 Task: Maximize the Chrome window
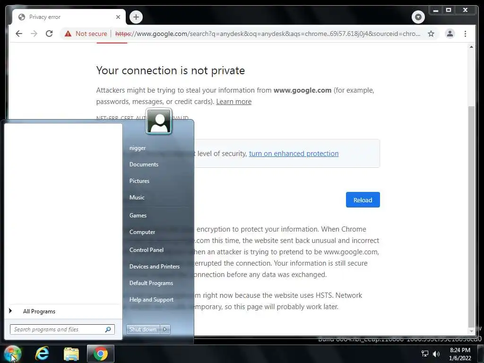coord(449,10)
